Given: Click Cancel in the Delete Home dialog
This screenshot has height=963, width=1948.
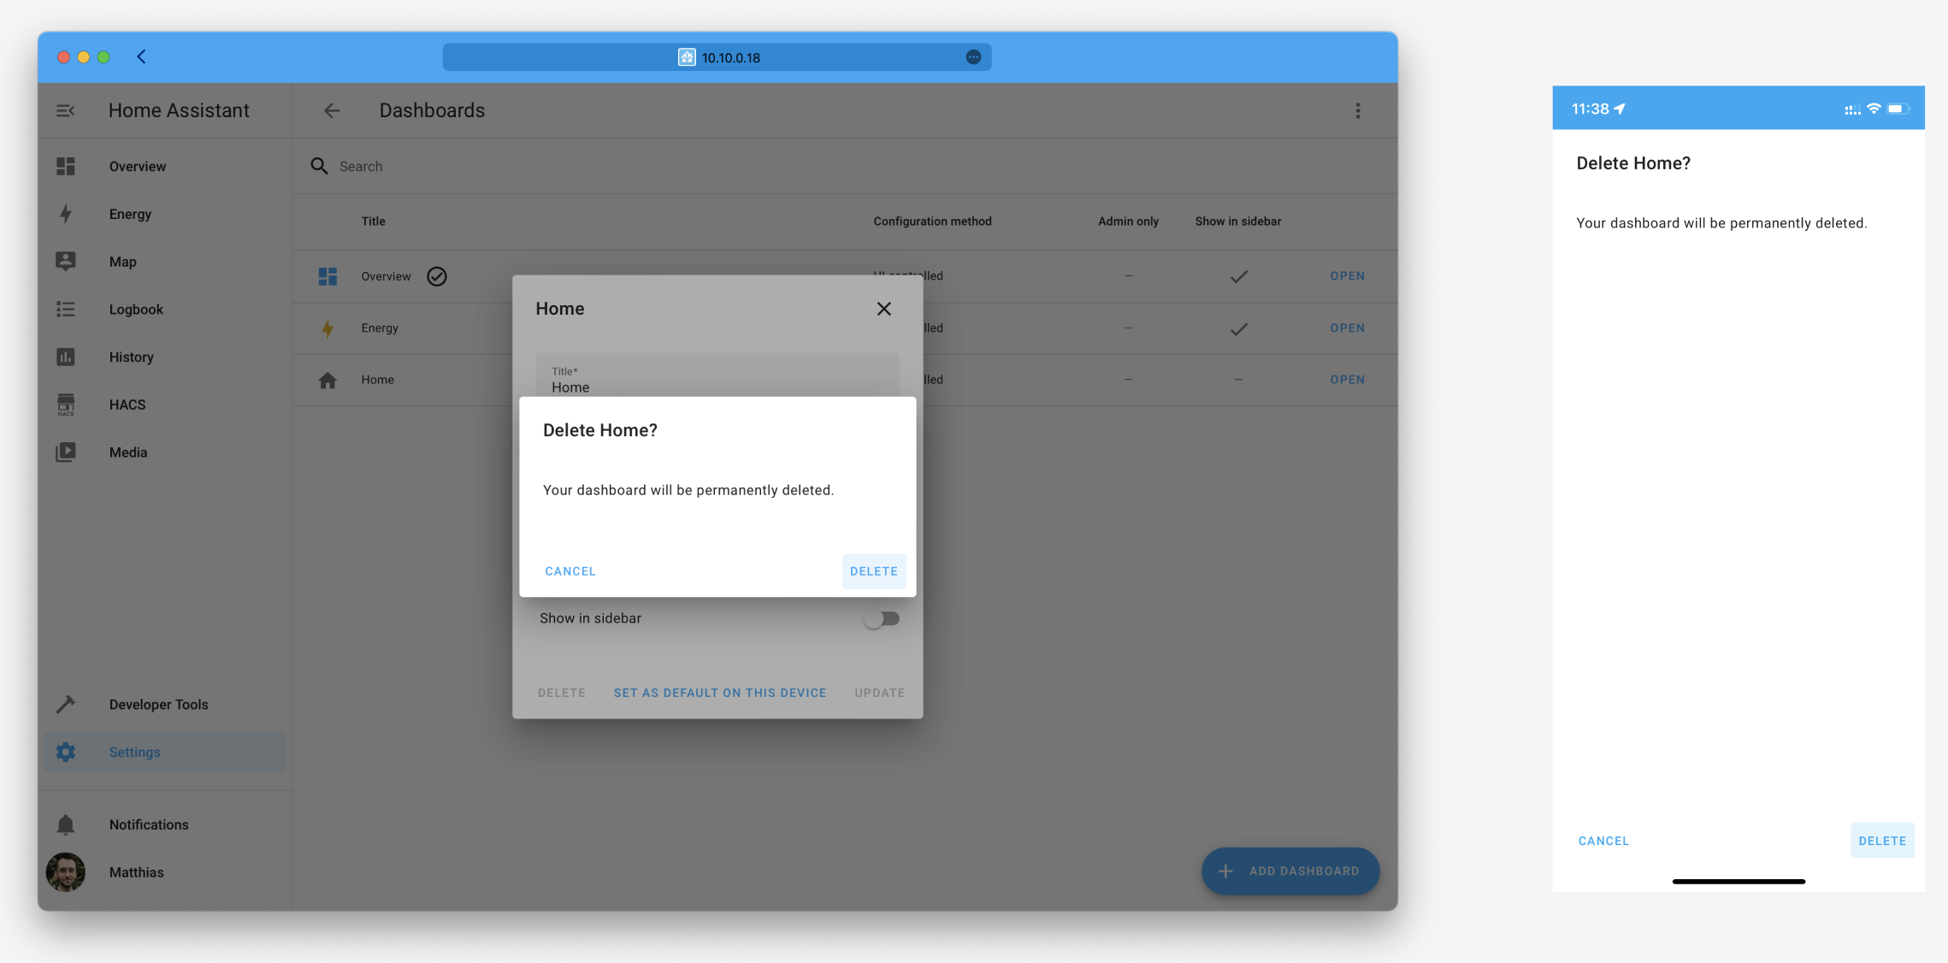Looking at the screenshot, I should [x=570, y=570].
